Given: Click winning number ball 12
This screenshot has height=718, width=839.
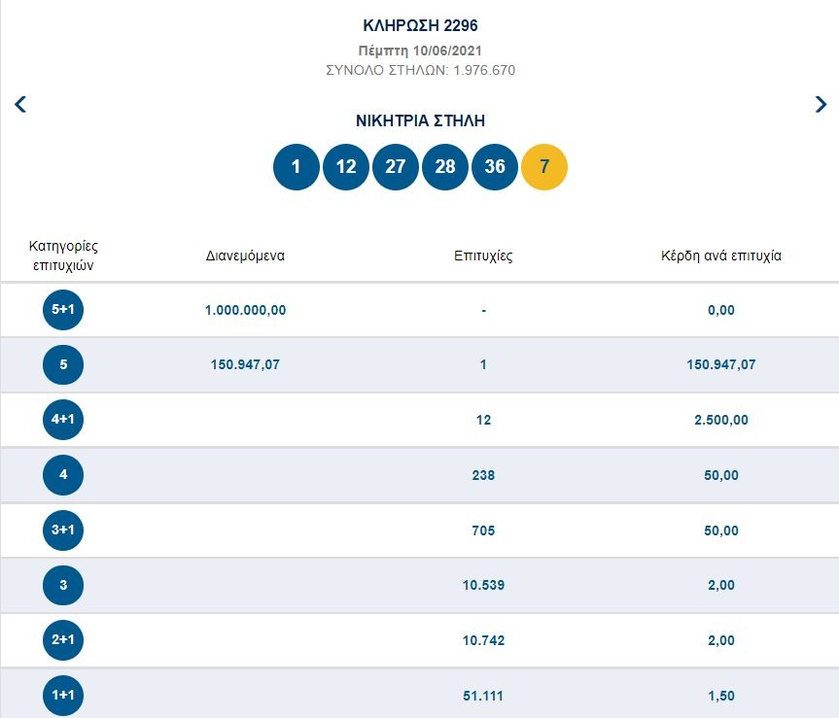Looking at the screenshot, I should (x=346, y=167).
